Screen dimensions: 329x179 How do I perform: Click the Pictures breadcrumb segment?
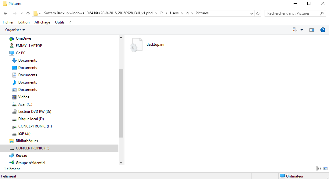click(202, 13)
